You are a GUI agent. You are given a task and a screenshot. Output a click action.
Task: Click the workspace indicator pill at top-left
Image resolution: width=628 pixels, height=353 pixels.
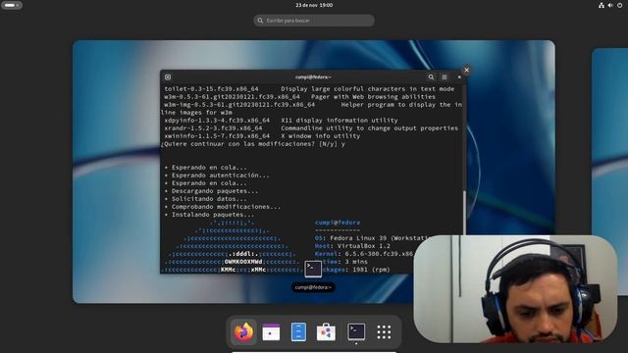click(11, 5)
